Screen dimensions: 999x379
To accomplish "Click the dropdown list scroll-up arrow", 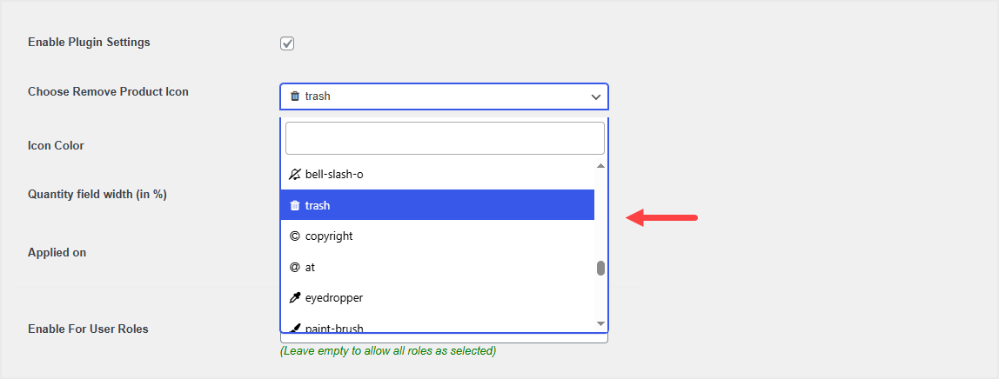I will tap(600, 166).
